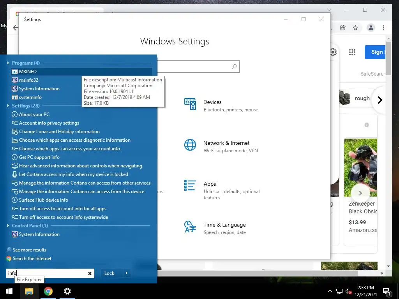Open shutdown options arrow beside Lock
Viewport: 399px width, 299px height.
coord(127,273)
